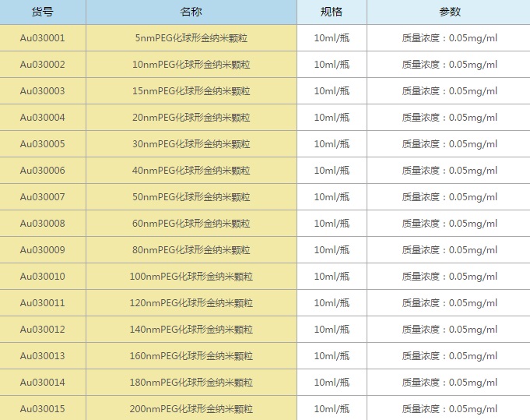The image size is (530, 420).
Task: Click the 10ml/瓶 cell in the Au030009 row
Action: click(x=332, y=250)
